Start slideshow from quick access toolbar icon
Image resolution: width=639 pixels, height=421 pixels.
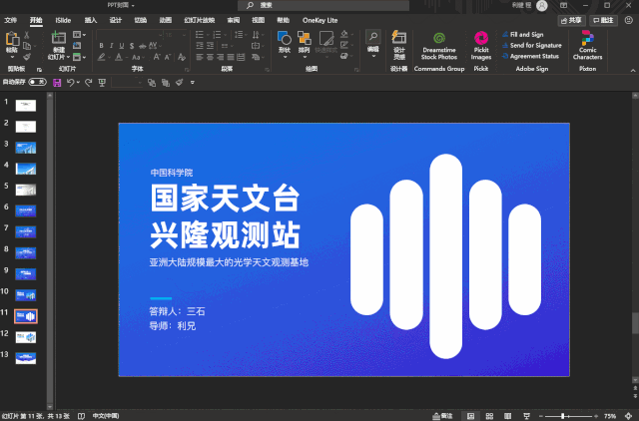coord(102,83)
